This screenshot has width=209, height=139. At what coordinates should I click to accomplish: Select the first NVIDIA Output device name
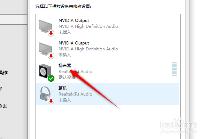tap(73, 21)
